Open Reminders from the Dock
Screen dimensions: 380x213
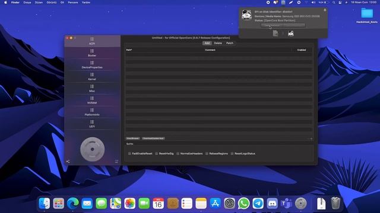[187, 204]
